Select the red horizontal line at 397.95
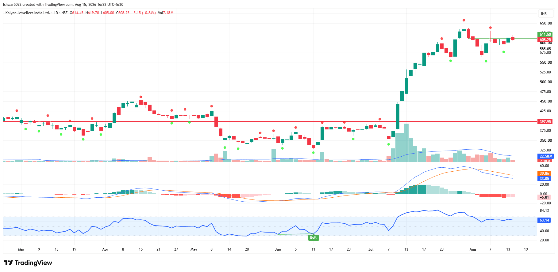Viewport: 558px width, 272px height. [270, 121]
